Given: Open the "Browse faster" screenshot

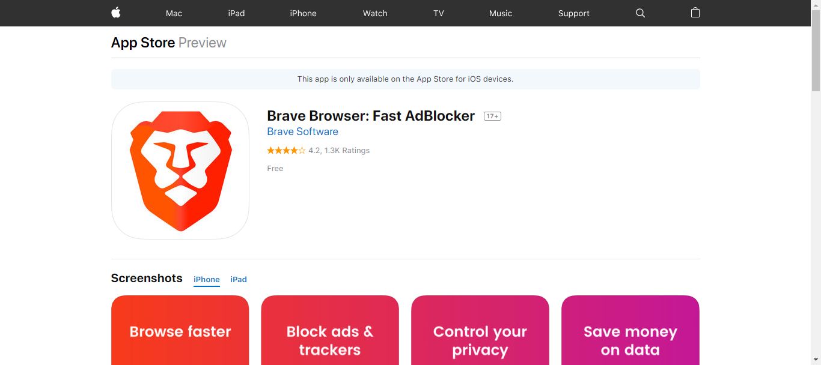Looking at the screenshot, I should click(180, 331).
